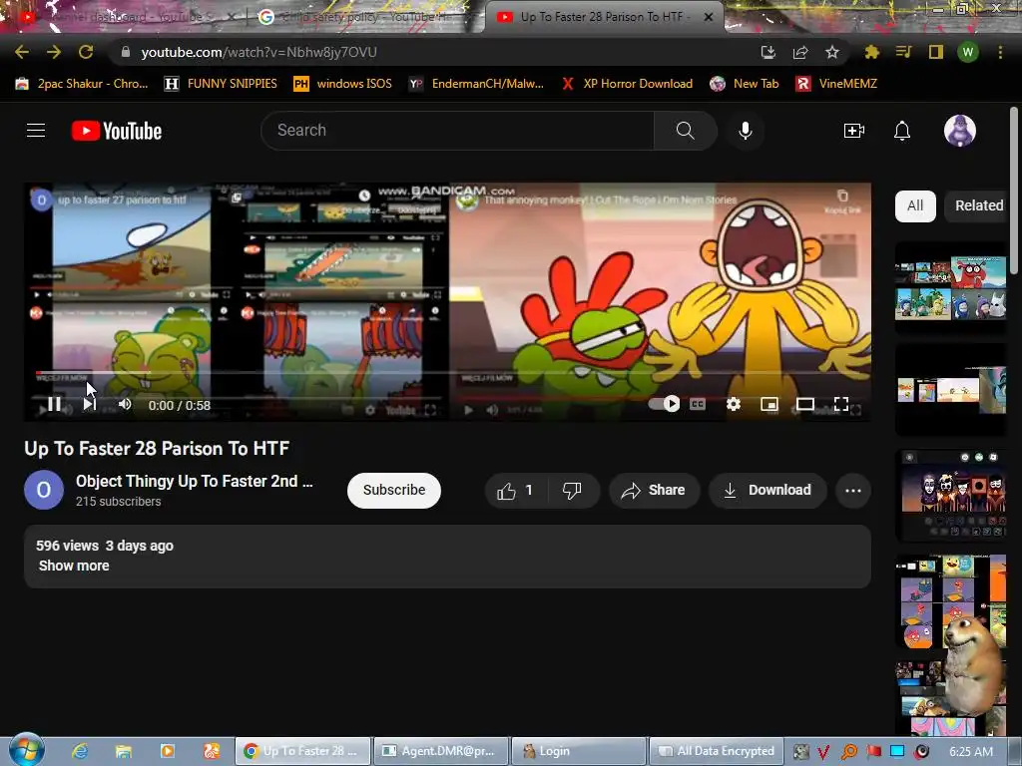Open the channel's purple O avatar

(x=44, y=490)
